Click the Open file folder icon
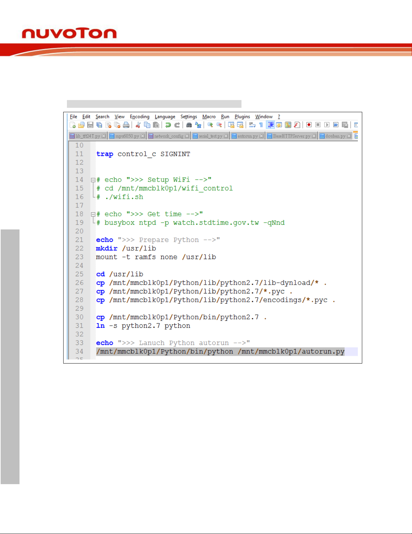 click(81, 125)
